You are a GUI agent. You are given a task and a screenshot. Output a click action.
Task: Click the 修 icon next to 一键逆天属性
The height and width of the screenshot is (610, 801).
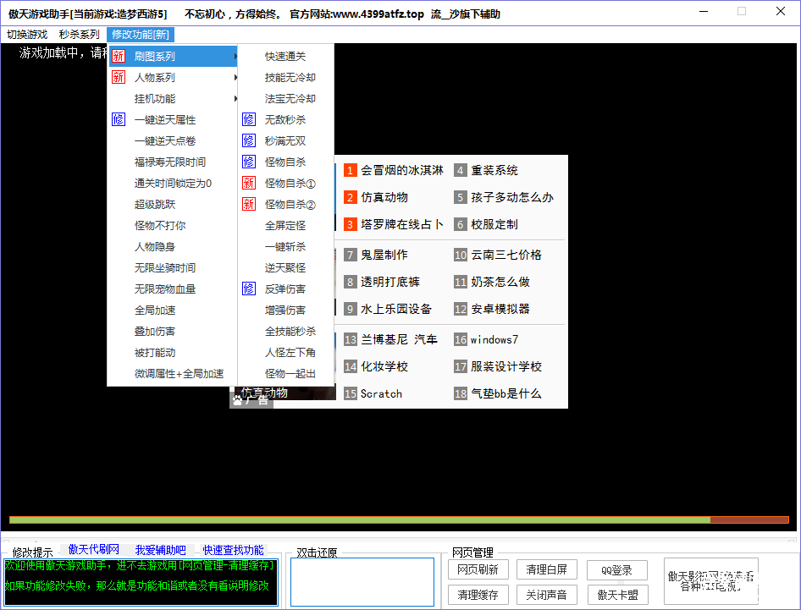[x=119, y=120]
